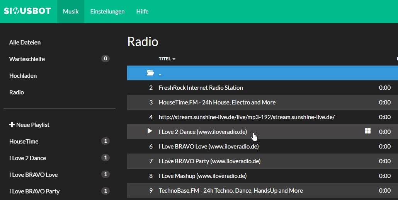The image size is (398, 200).
Task: Select the I Love BRAVO Party playlist
Action: 34,191
